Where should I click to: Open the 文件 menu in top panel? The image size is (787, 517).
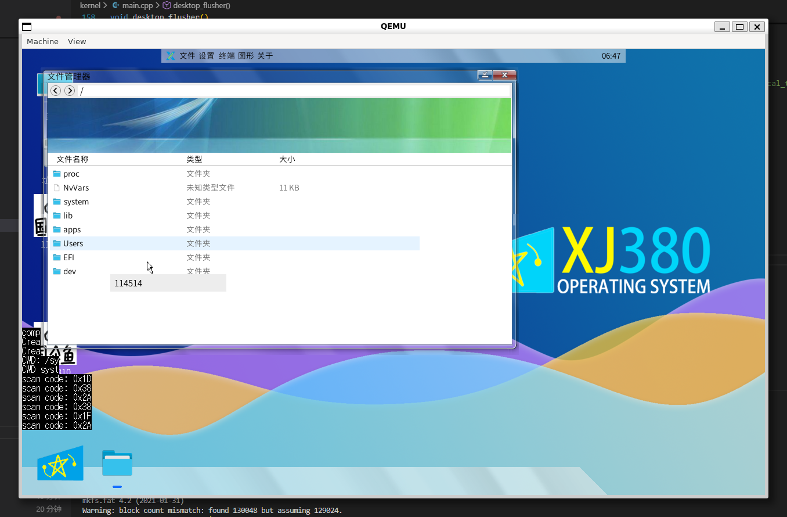(187, 56)
